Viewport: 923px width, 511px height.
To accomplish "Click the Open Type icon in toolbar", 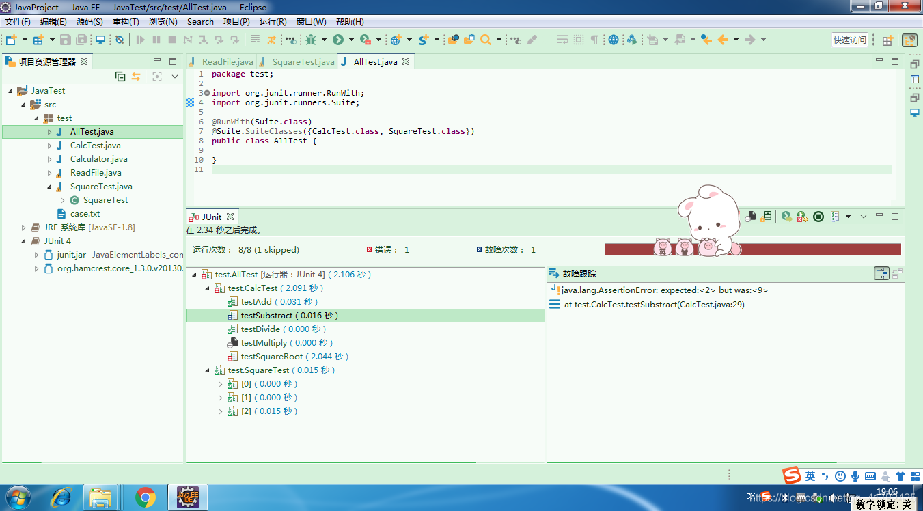I will (x=453, y=40).
